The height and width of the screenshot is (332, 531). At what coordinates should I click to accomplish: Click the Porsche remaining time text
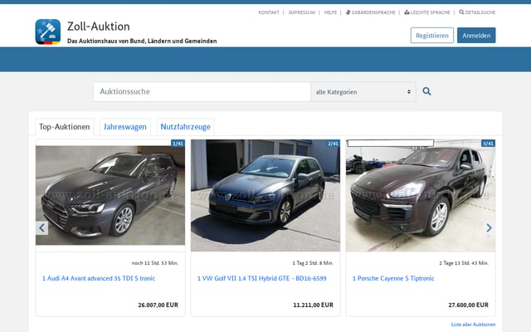coord(464,263)
